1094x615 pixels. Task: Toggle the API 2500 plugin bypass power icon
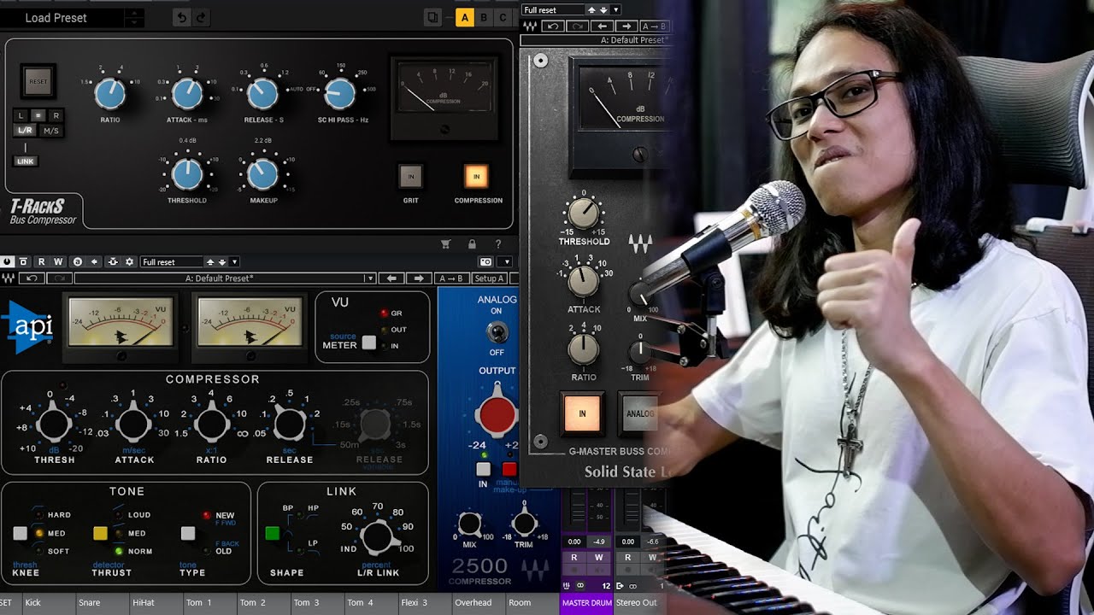click(x=8, y=261)
